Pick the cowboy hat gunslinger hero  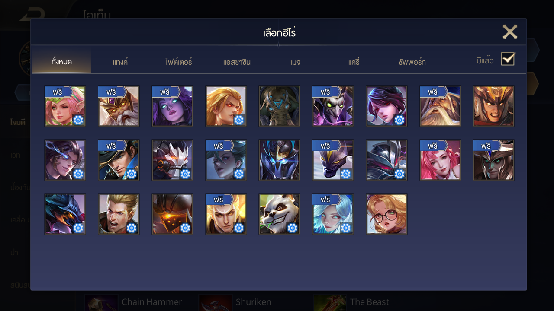coord(119,160)
